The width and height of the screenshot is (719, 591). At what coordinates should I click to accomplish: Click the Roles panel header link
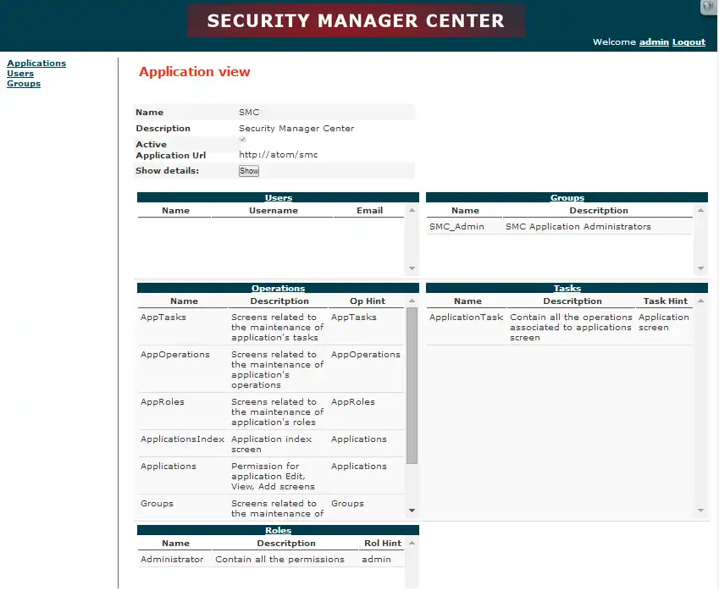(x=279, y=531)
